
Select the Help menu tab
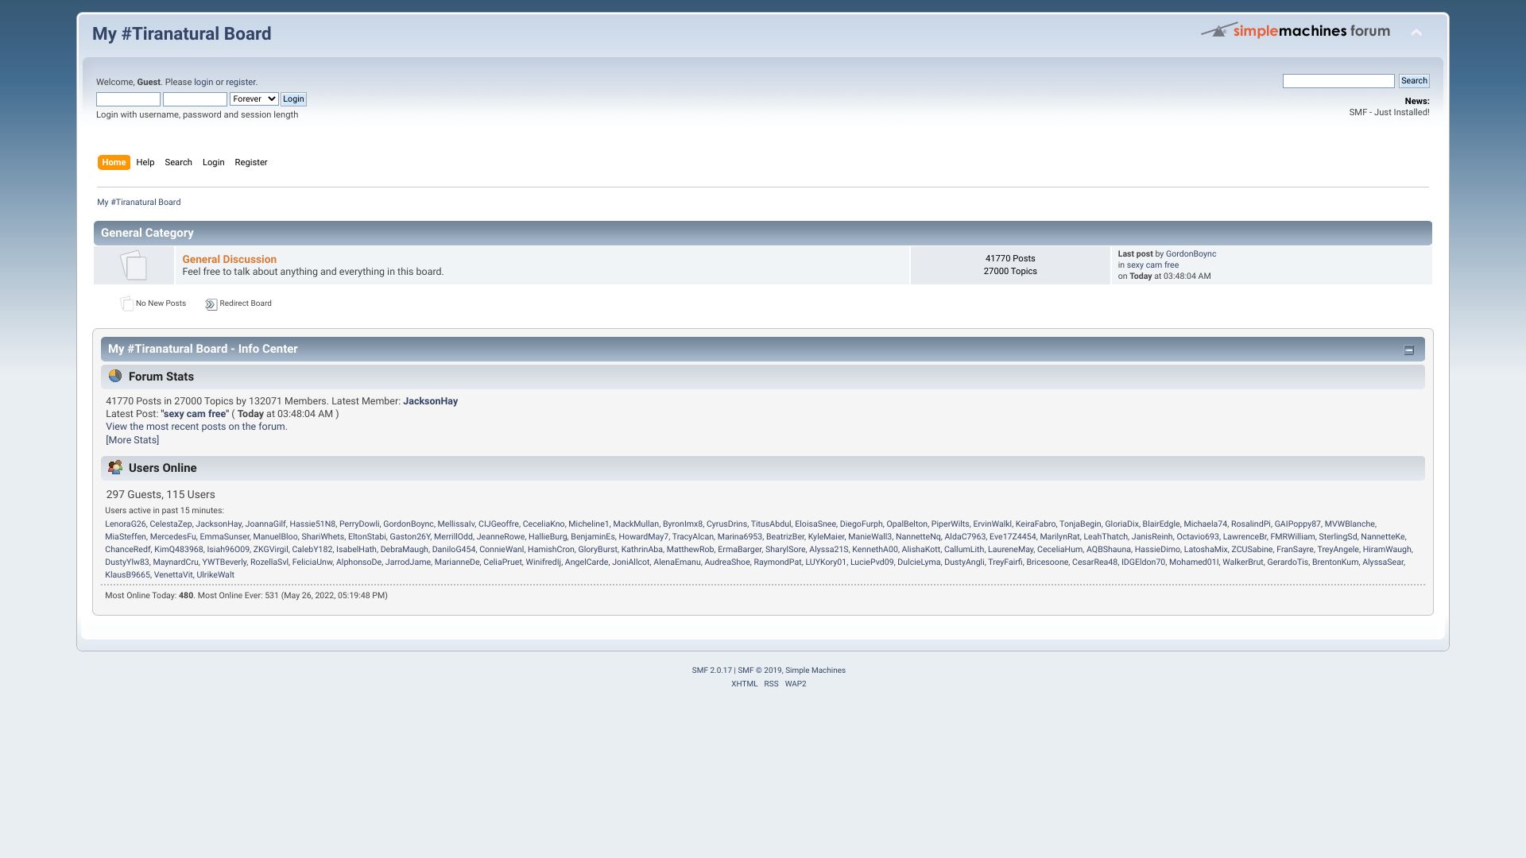click(x=144, y=162)
